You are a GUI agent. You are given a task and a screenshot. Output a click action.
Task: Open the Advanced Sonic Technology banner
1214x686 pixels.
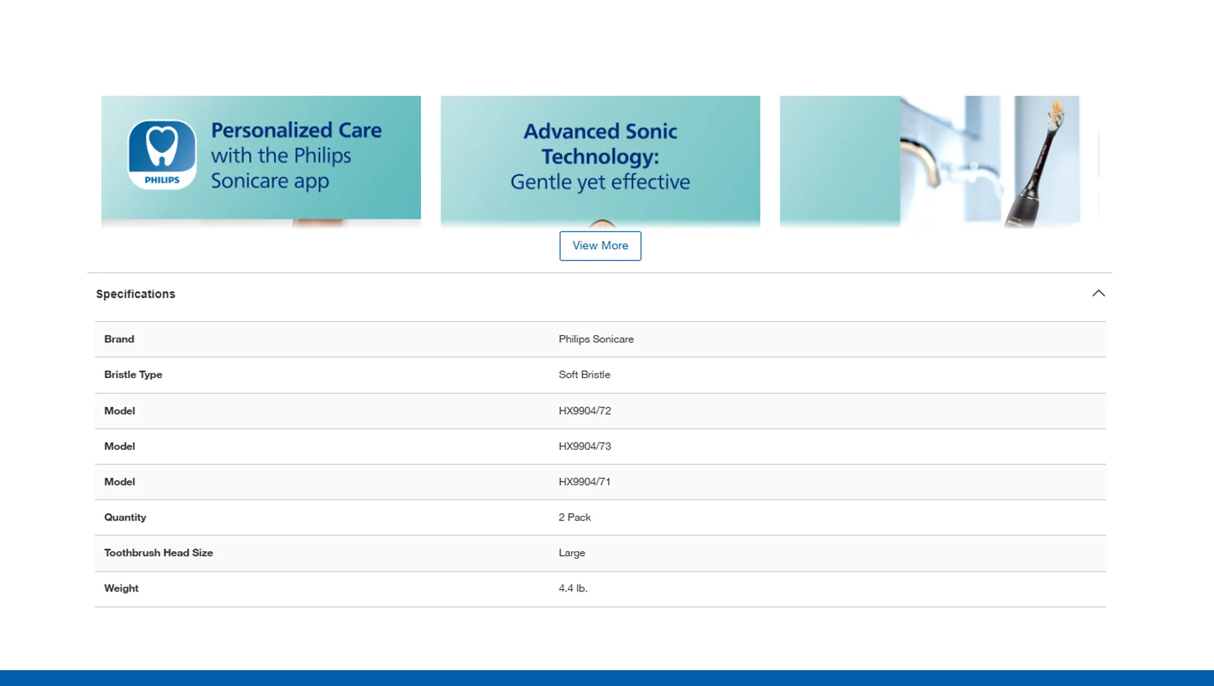600,159
